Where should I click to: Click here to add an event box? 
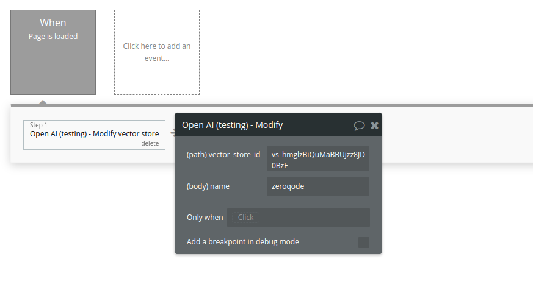pos(157,52)
